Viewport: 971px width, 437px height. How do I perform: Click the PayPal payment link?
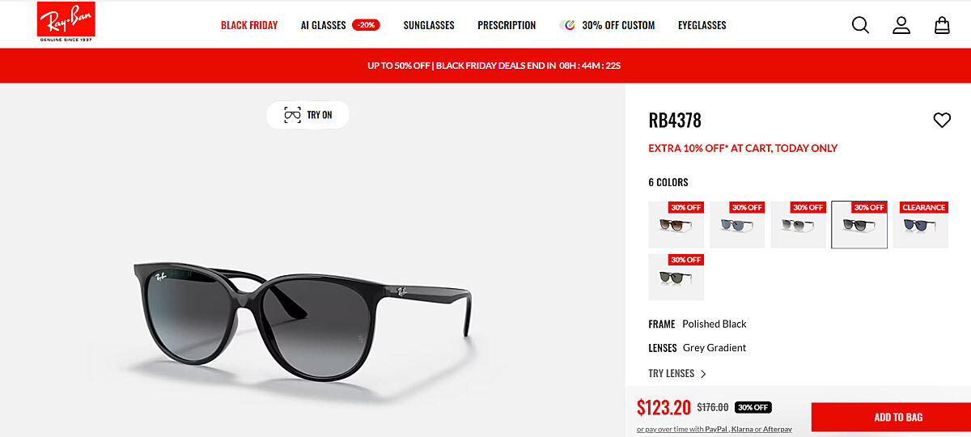(716, 429)
